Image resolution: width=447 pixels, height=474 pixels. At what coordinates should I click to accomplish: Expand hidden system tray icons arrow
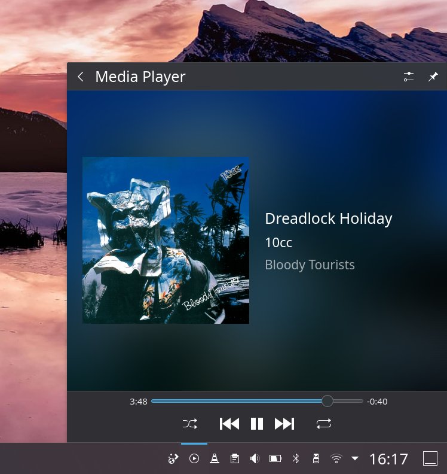pos(355,458)
